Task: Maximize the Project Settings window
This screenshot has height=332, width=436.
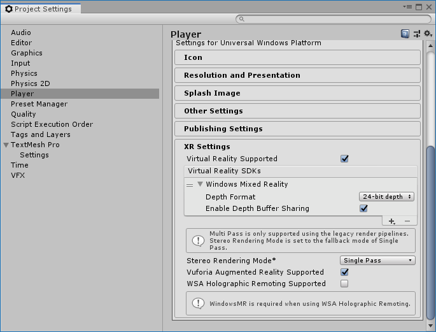Action: 419,7
